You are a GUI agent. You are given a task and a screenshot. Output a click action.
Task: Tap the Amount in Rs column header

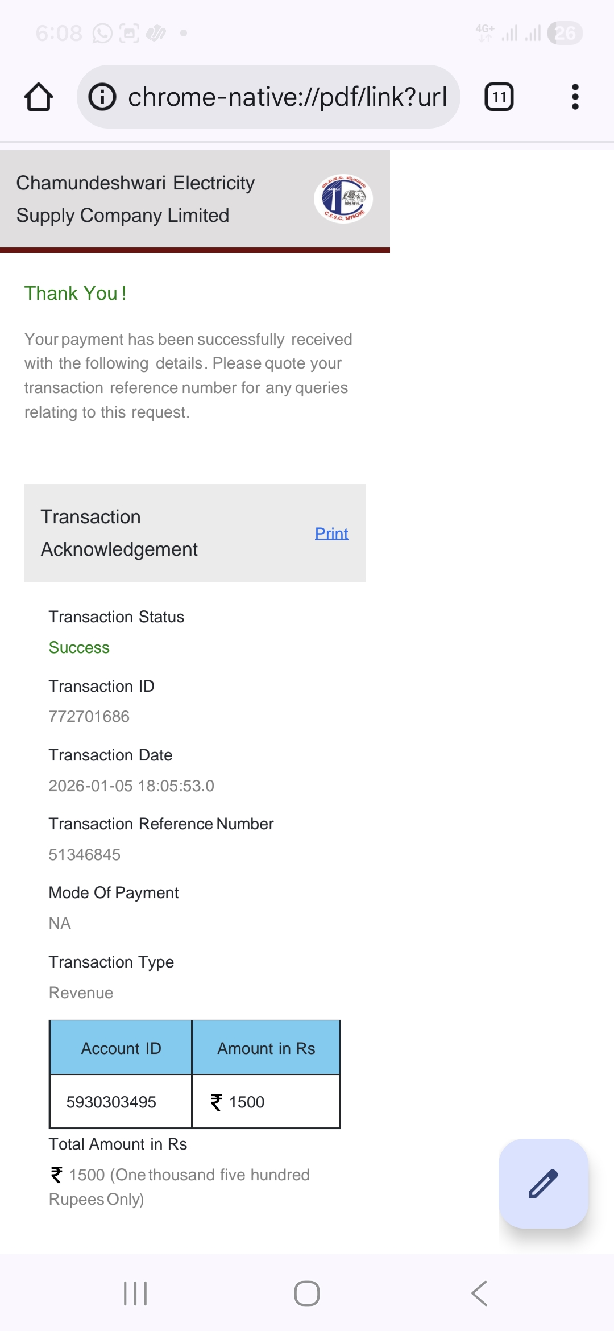coord(266,1048)
